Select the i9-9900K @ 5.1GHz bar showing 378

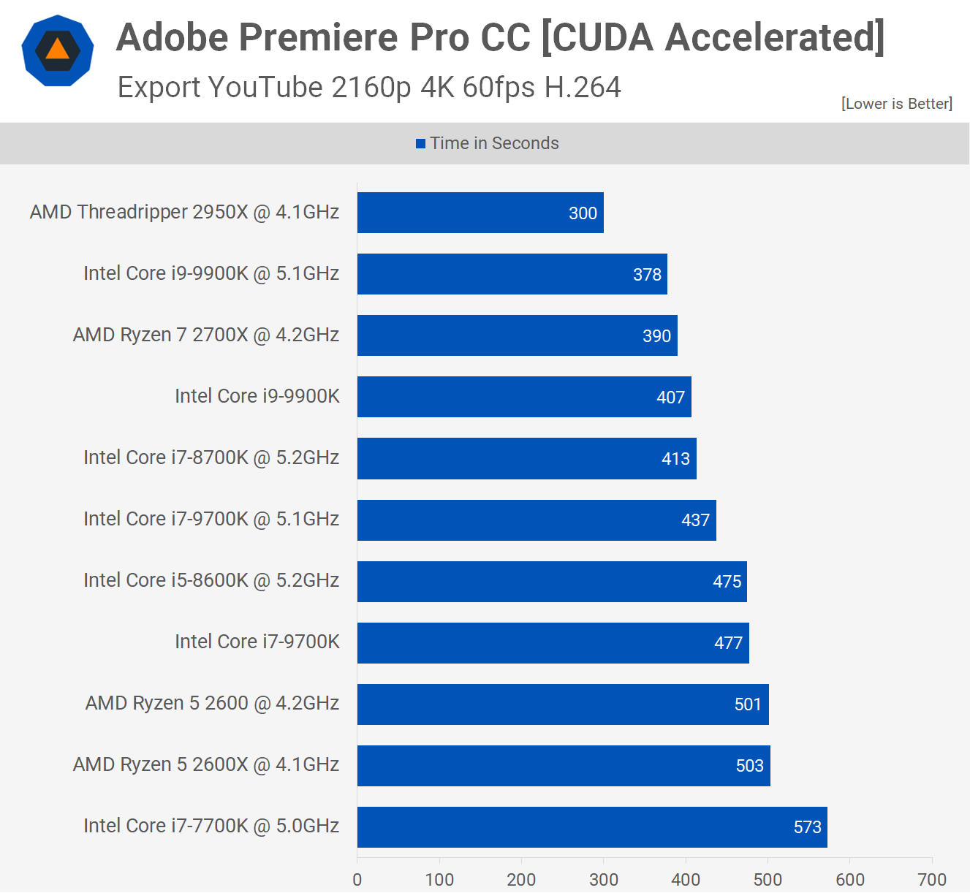(512, 274)
